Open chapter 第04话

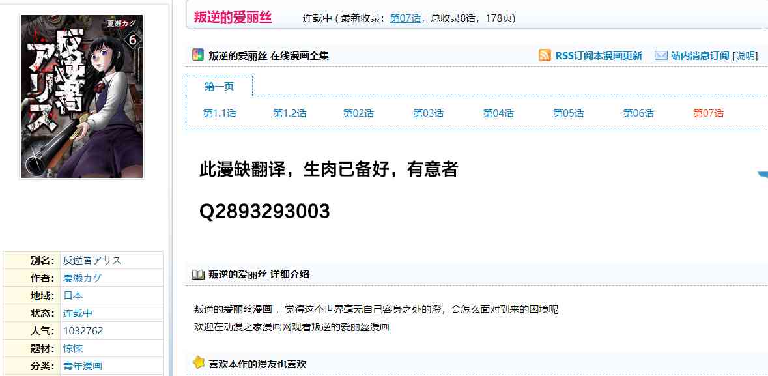click(498, 113)
